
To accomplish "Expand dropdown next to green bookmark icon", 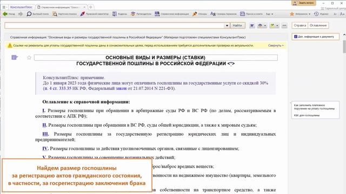I will (x=277, y=26).
